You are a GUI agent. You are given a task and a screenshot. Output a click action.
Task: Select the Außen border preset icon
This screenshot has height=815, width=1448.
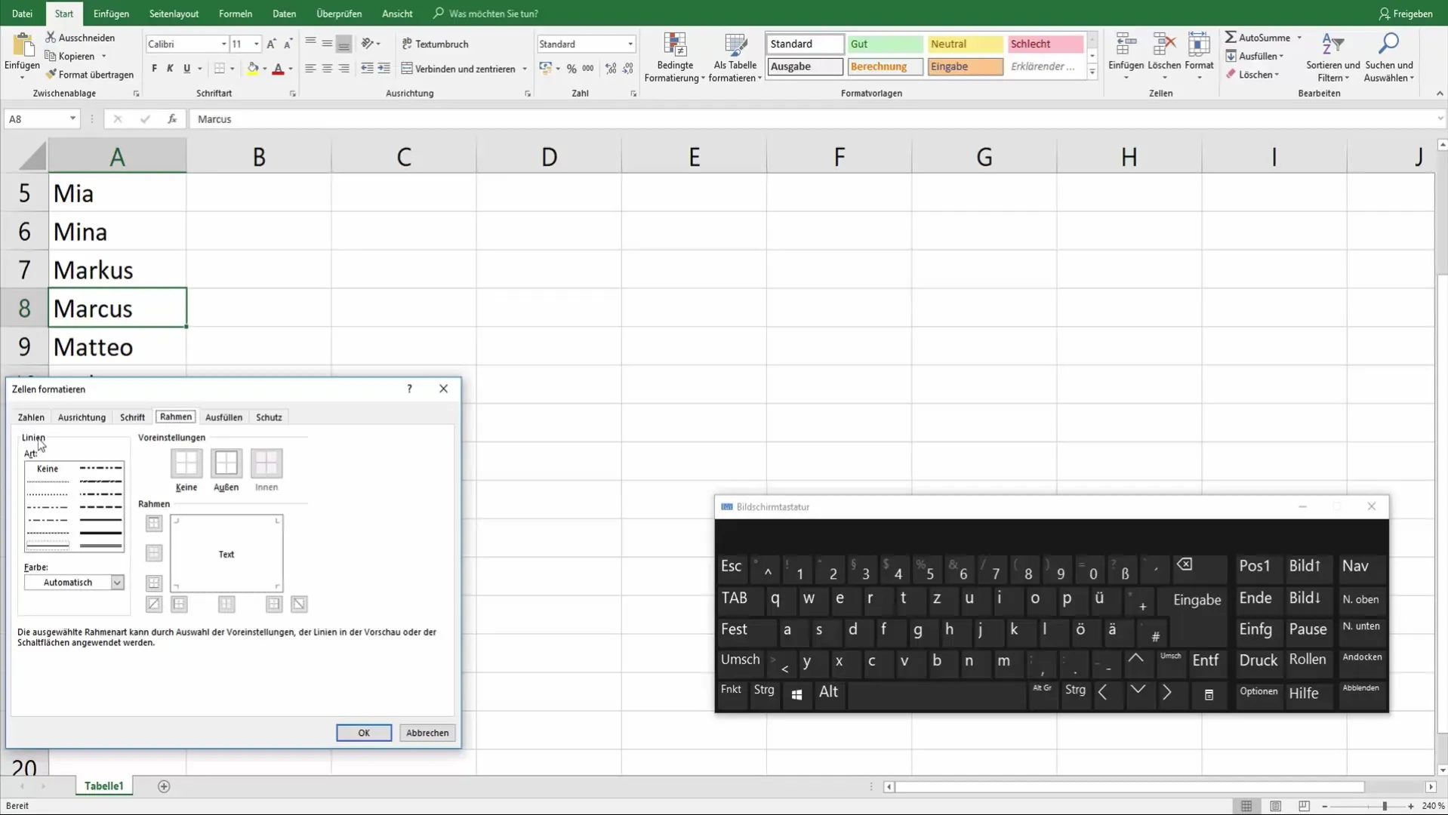click(226, 463)
